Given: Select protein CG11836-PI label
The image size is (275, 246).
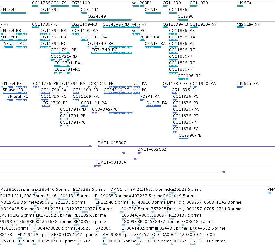Looking at the screenshot, I should [x=184, y=90].
